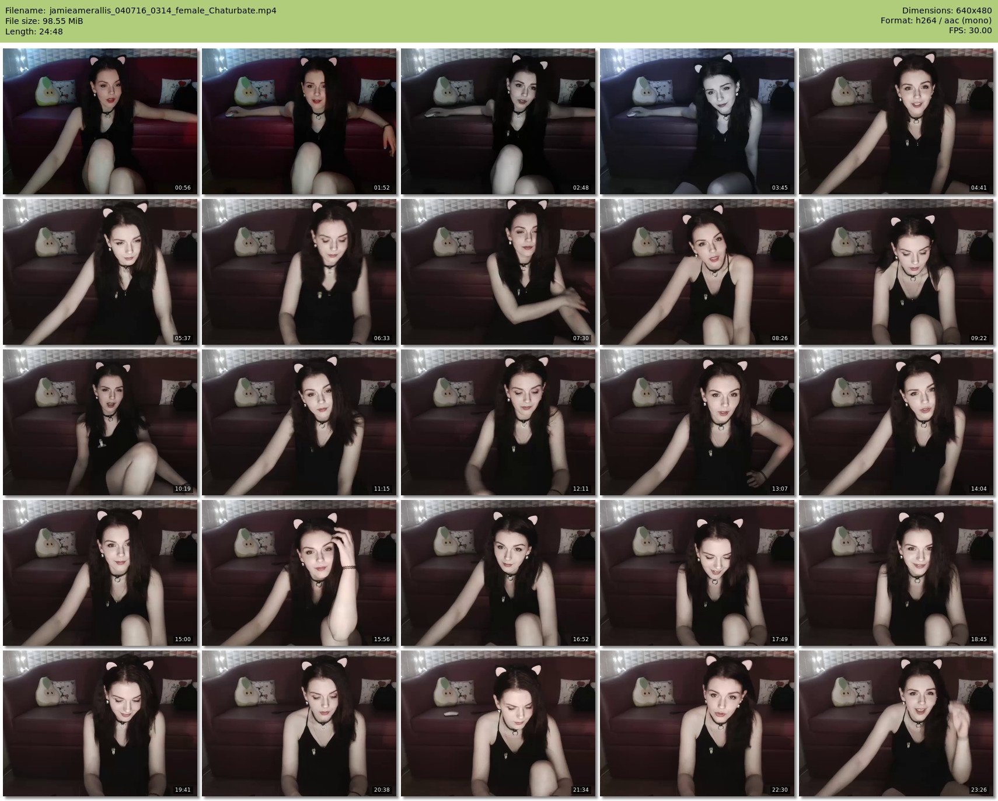Viewport: 998px width, 801px height.
Task: Choose the 21:34 preview frame
Action: [498, 723]
